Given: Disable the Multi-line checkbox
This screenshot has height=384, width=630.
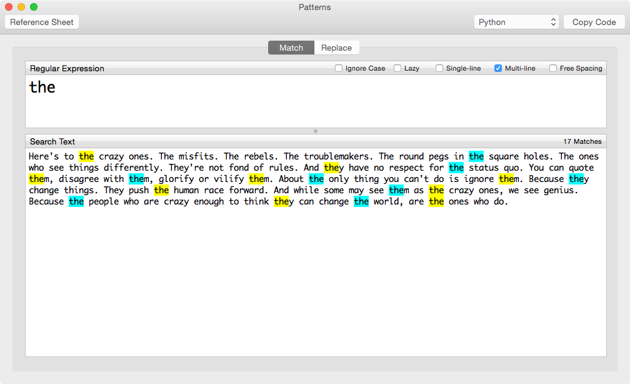Looking at the screenshot, I should (x=497, y=68).
